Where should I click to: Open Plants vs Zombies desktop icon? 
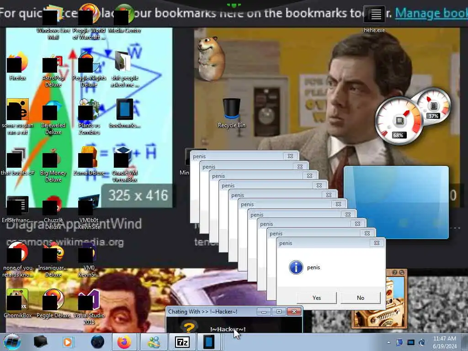click(x=89, y=117)
